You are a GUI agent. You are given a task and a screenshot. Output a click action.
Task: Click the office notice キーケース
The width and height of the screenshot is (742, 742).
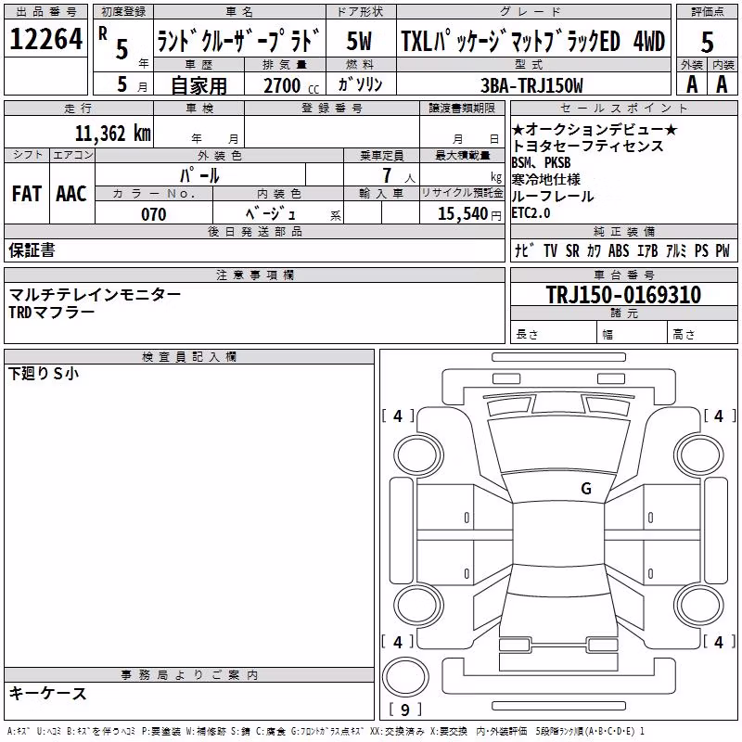coord(48,694)
